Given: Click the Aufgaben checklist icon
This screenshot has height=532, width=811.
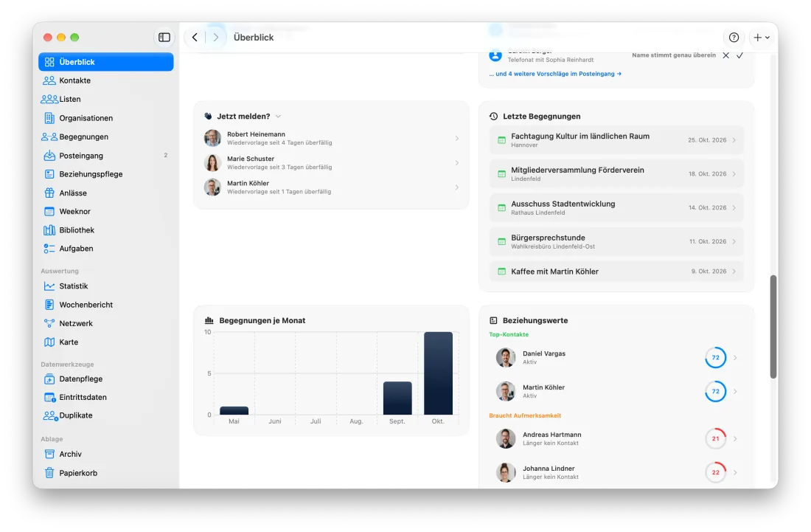Looking at the screenshot, I should pyautogui.click(x=49, y=249).
